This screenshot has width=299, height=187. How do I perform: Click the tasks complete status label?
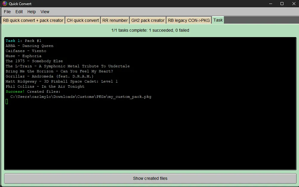(149, 30)
